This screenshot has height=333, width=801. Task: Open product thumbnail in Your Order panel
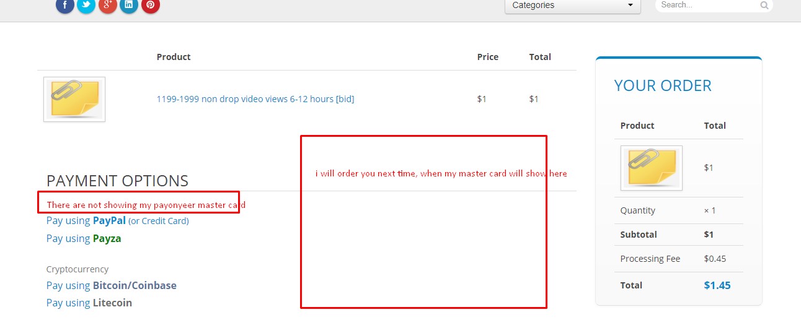pyautogui.click(x=652, y=168)
